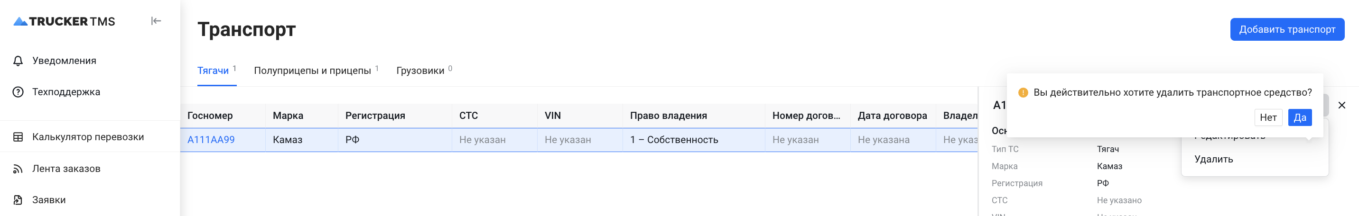Click the Добавить транспорт button
1359x216 pixels.
tap(1287, 29)
